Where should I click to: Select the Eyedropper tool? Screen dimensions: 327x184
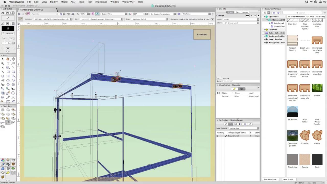tap(3, 89)
